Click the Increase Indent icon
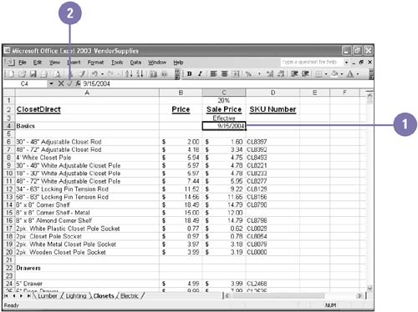The image size is (418, 312). (x=305, y=74)
